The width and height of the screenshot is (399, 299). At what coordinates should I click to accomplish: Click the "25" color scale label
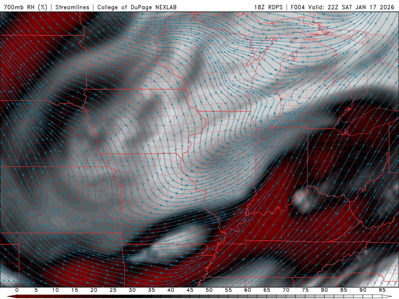point(113,290)
